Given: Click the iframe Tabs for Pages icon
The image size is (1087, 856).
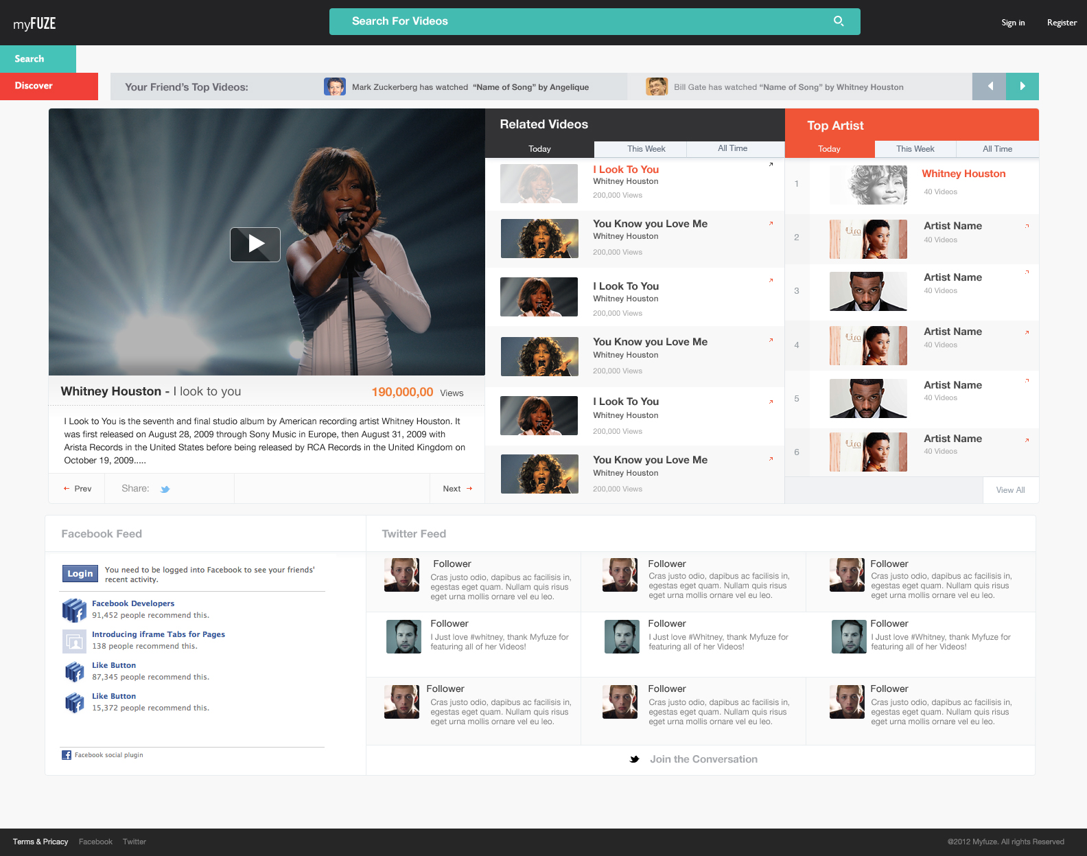Looking at the screenshot, I should 74,641.
